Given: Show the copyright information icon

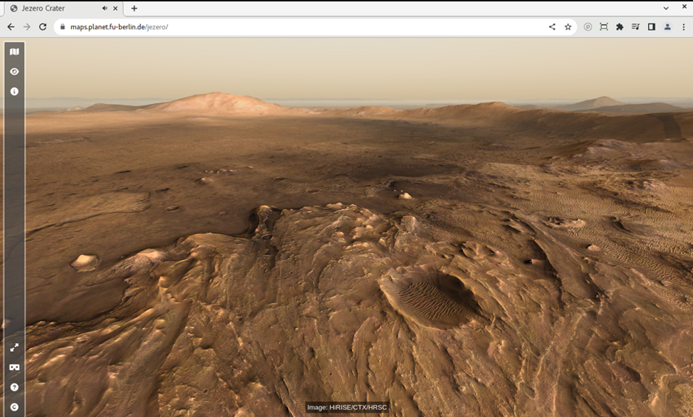Looking at the screenshot, I should [x=14, y=407].
